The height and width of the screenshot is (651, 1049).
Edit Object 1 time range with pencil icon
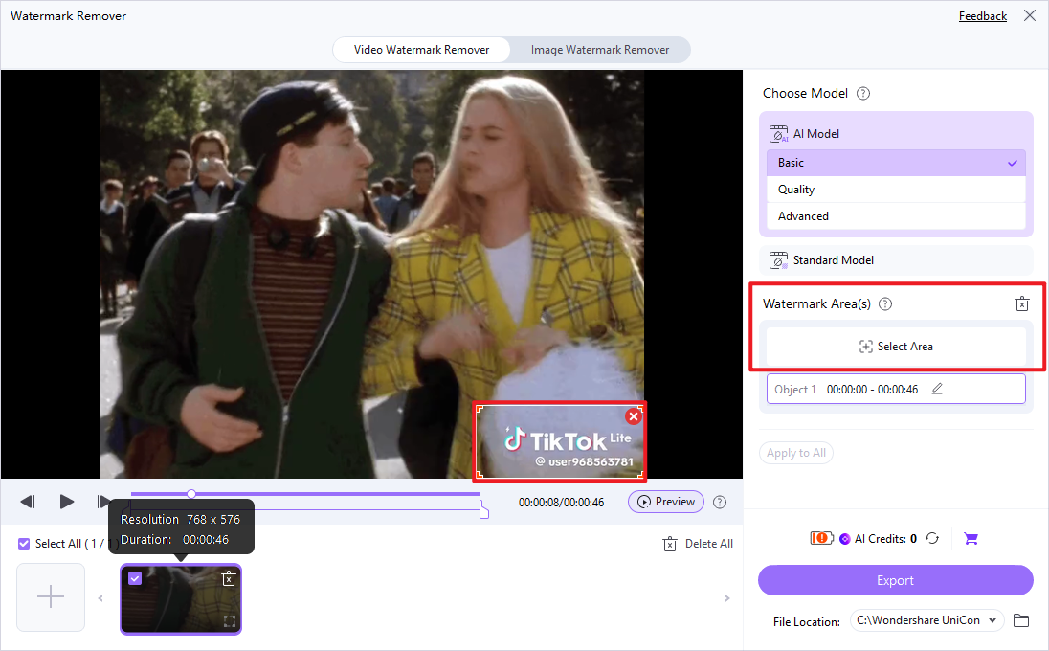coord(937,389)
